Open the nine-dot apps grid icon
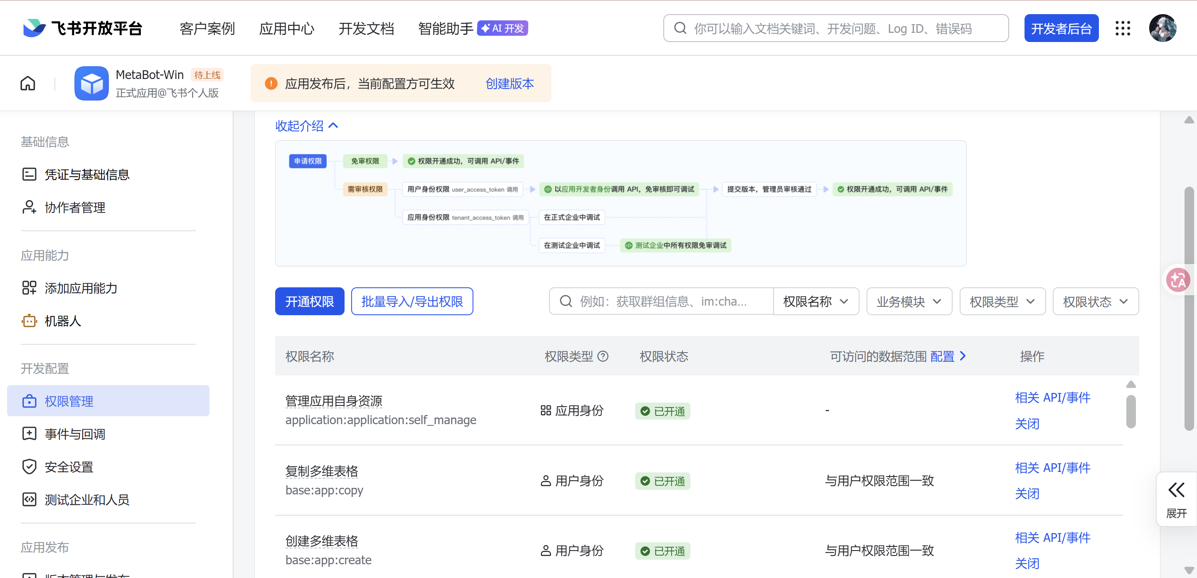This screenshot has height=578, width=1197. pos(1123,28)
